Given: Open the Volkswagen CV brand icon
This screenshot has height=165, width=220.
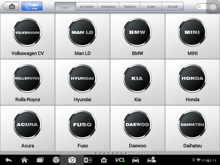Looking at the screenshot, I should [27, 32].
